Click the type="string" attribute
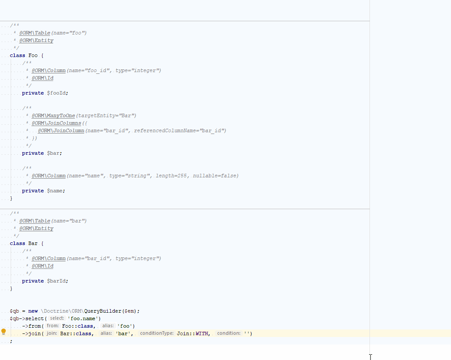Image resolution: width=451 pixels, height=360 pixels. pos(130,176)
